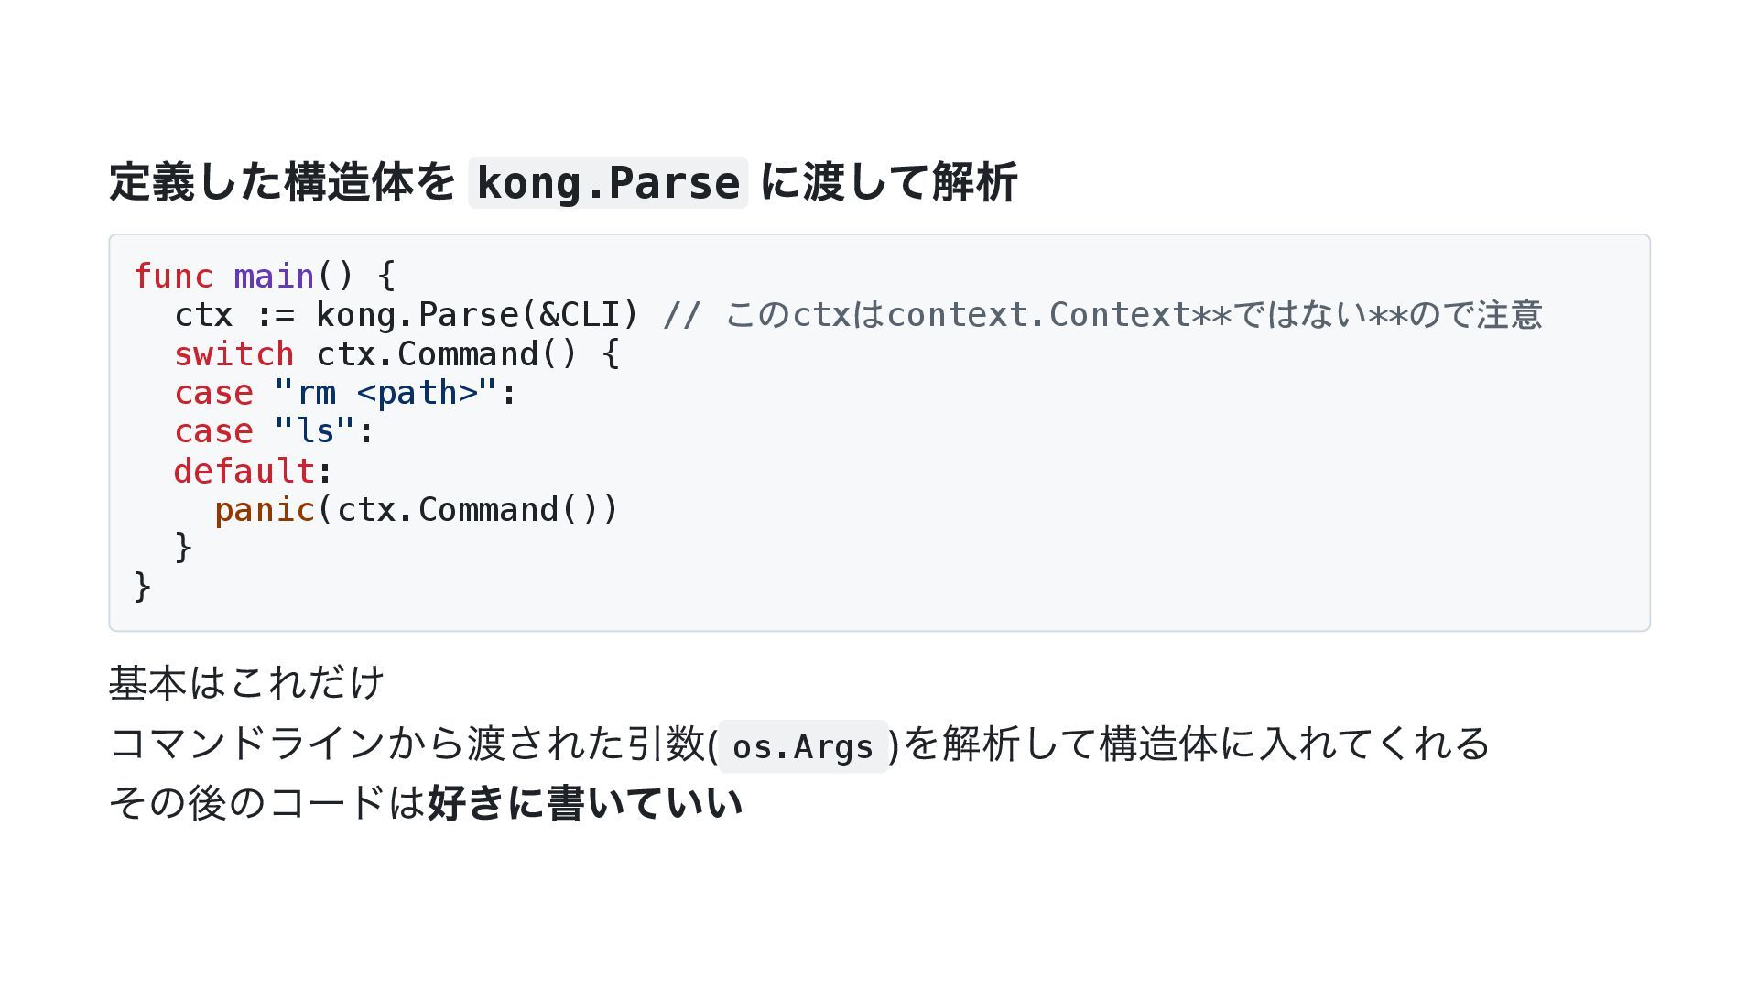Viewport: 1758px width, 989px height.
Task: Click the sentence starting with コマンドライン
Action: [x=799, y=744]
